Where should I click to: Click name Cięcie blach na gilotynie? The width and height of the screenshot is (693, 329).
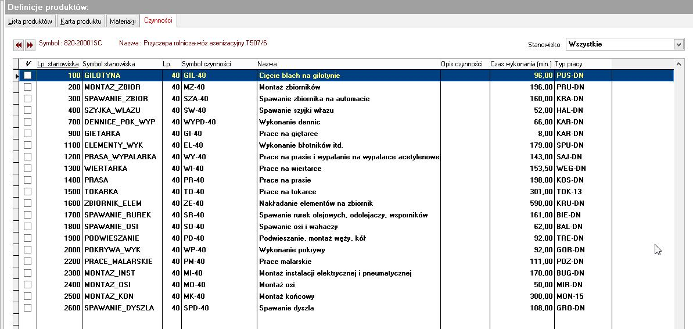coord(299,76)
